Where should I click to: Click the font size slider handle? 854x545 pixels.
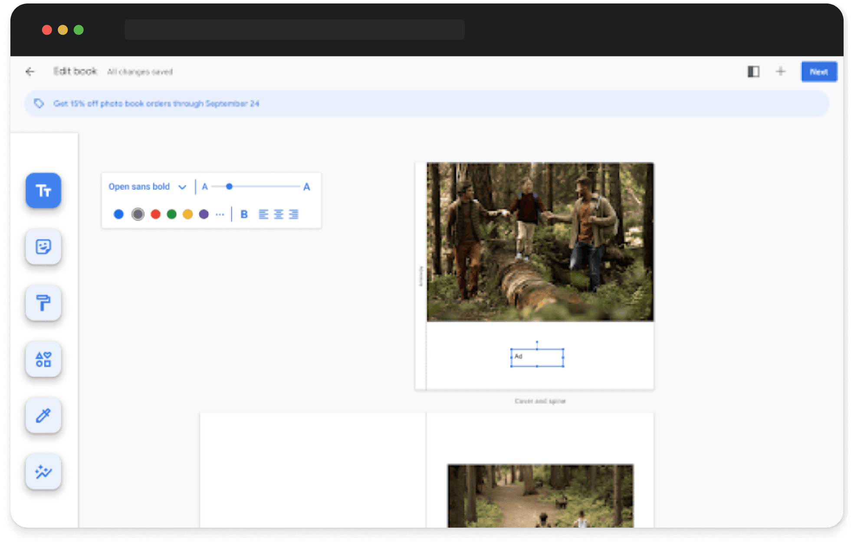(229, 187)
